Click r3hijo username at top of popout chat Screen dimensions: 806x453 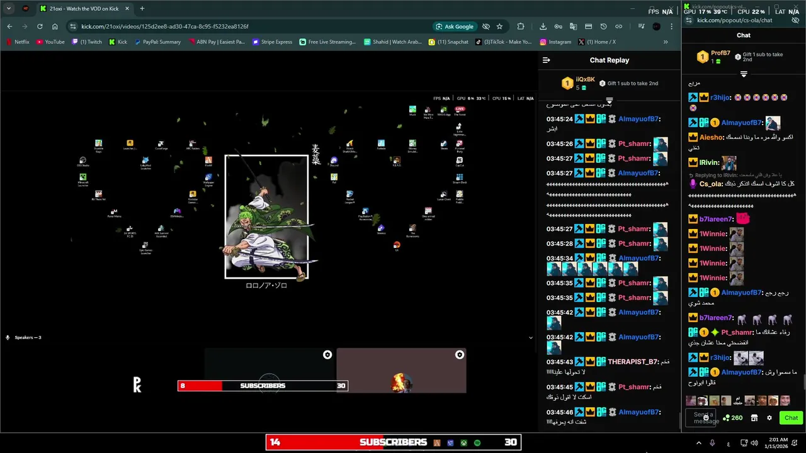tap(720, 98)
